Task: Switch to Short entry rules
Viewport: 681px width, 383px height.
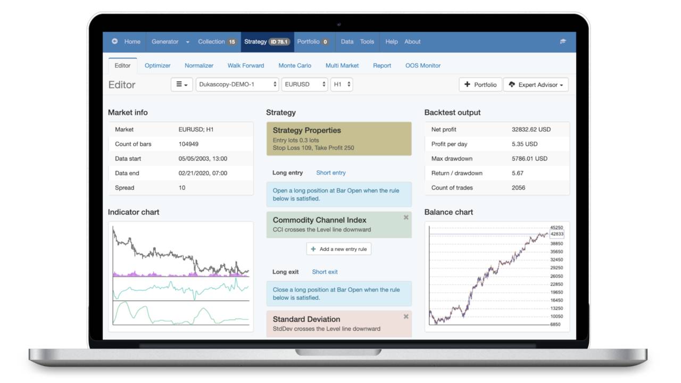Action: pyautogui.click(x=330, y=173)
